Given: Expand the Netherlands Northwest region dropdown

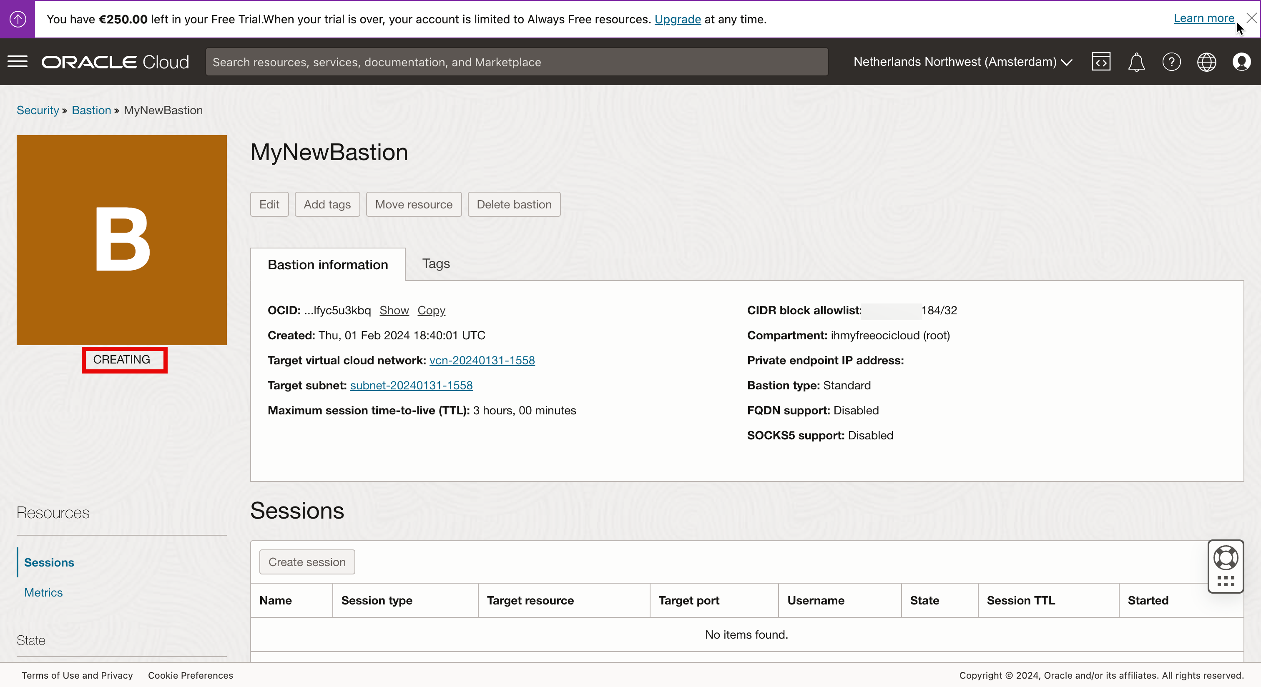Looking at the screenshot, I should coord(962,62).
